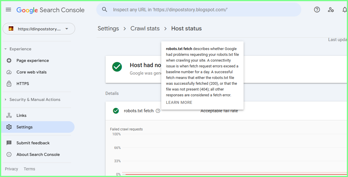Image resolution: width=348 pixels, height=177 pixels.
Task: Click the Details heading
Action: [112, 93]
